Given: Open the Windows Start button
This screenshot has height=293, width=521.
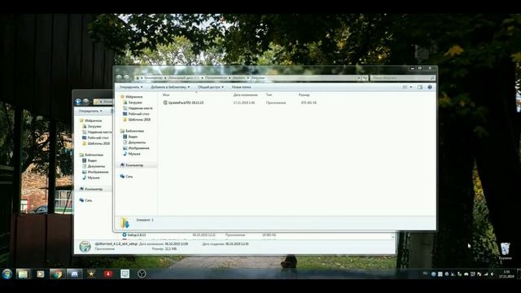Looking at the screenshot, I should click(x=7, y=274).
